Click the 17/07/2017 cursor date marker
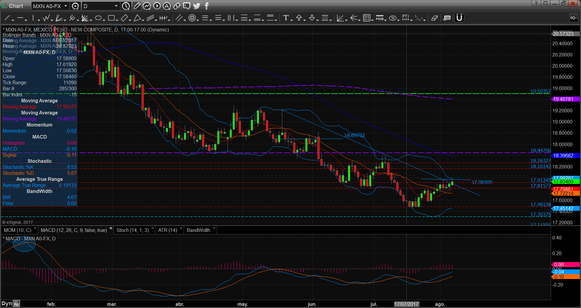Viewport: 581px width, 308px height. [406, 304]
